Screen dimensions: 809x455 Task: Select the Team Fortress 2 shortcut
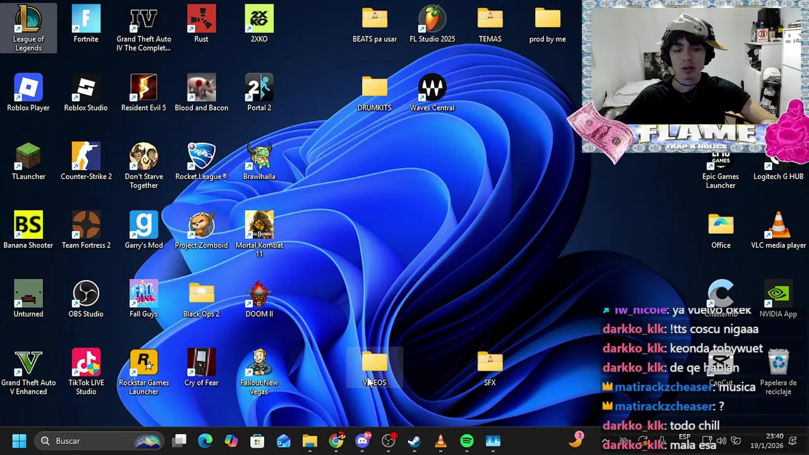click(86, 230)
